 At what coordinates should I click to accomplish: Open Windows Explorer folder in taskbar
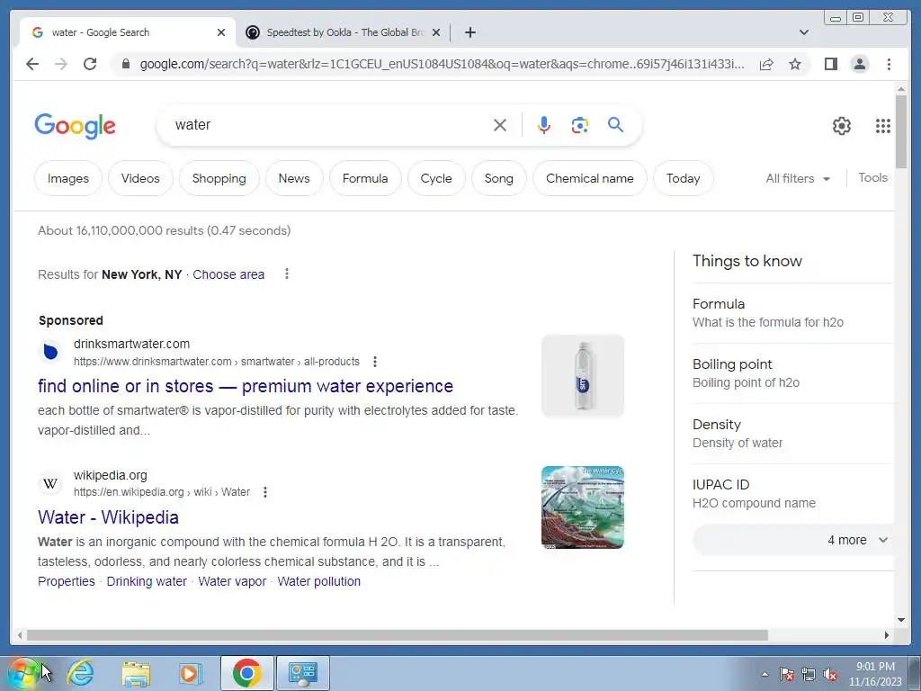[x=136, y=674]
